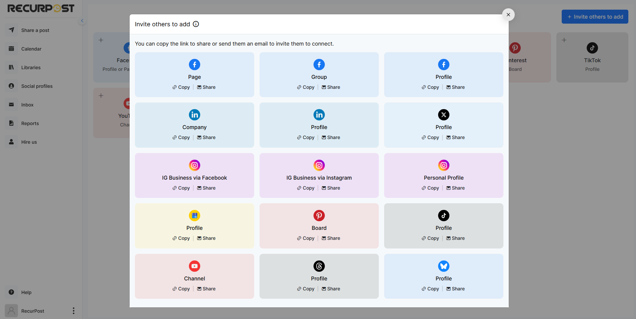Click the Facebook Page icon
636x319 pixels.
(x=195, y=65)
